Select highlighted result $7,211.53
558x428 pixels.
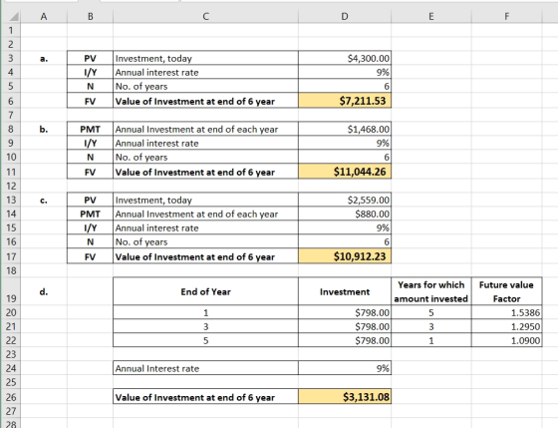(345, 101)
